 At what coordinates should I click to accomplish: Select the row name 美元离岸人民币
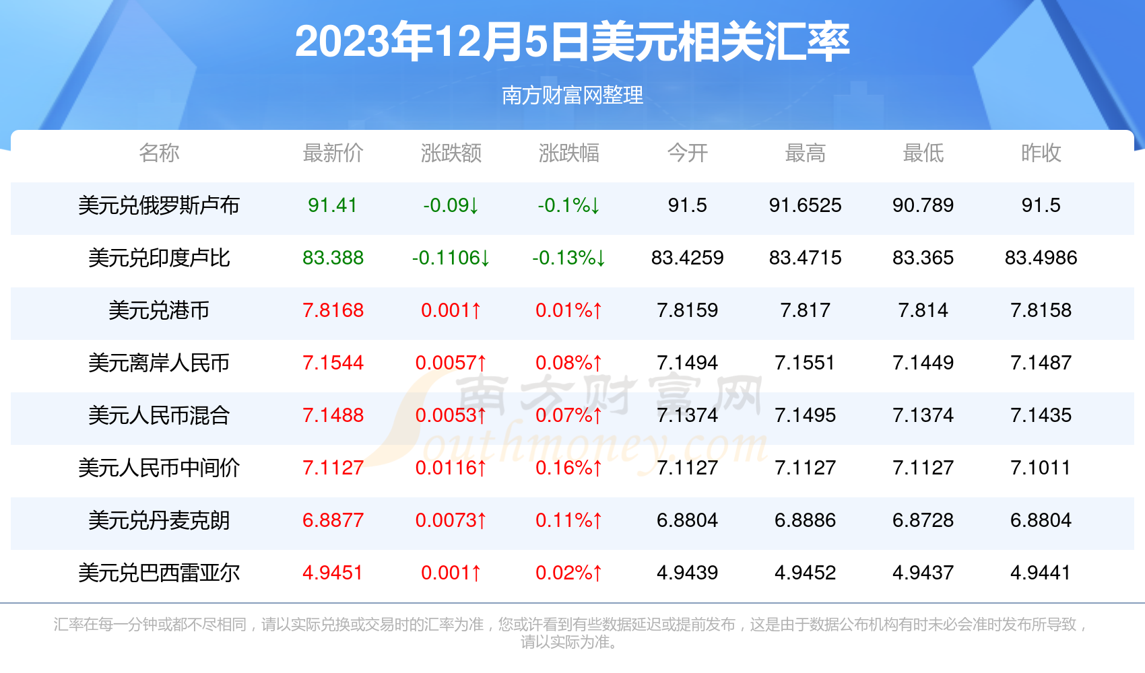(159, 363)
